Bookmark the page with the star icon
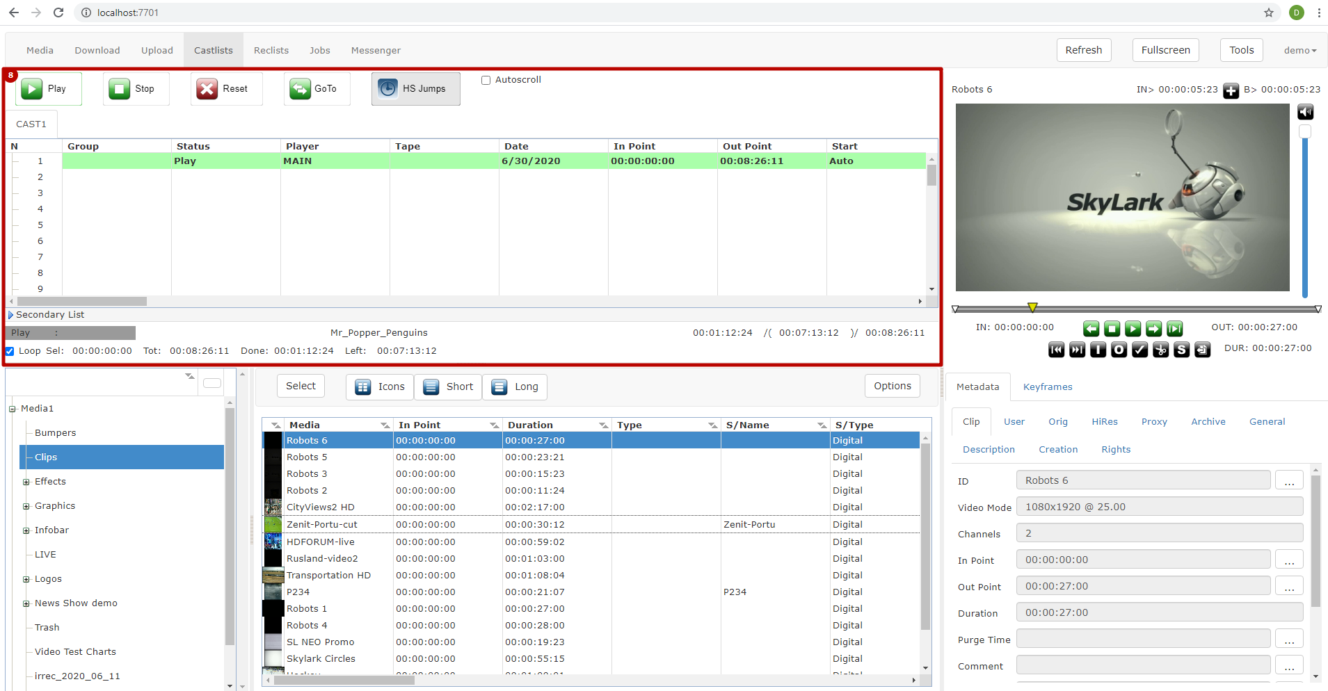The width and height of the screenshot is (1328, 691). coord(1269,13)
